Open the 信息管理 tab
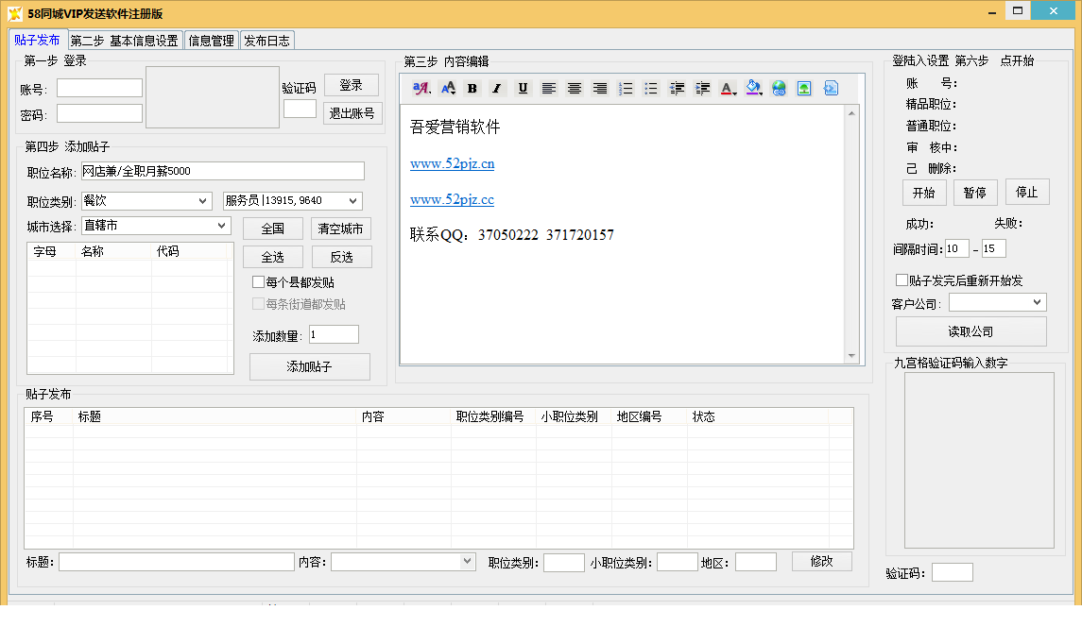This screenshot has height=627, width=1082. point(211,41)
